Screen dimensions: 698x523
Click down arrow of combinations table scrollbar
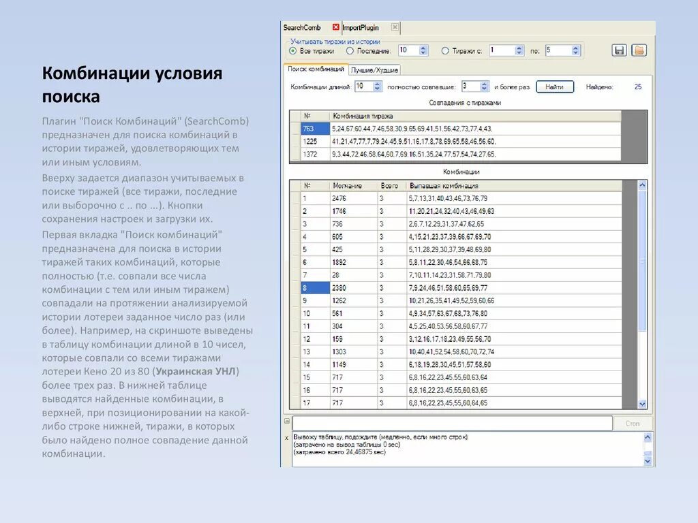(642, 404)
